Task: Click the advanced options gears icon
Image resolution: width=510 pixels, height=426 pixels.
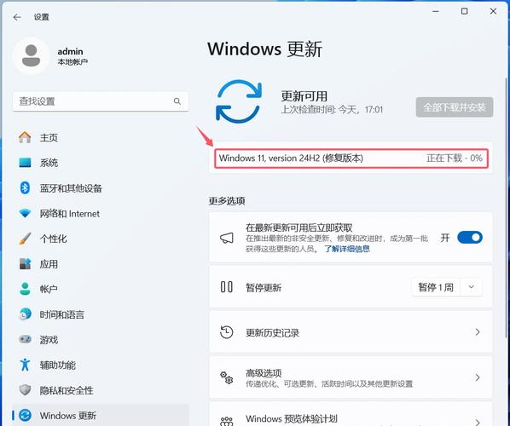Action: [227, 377]
